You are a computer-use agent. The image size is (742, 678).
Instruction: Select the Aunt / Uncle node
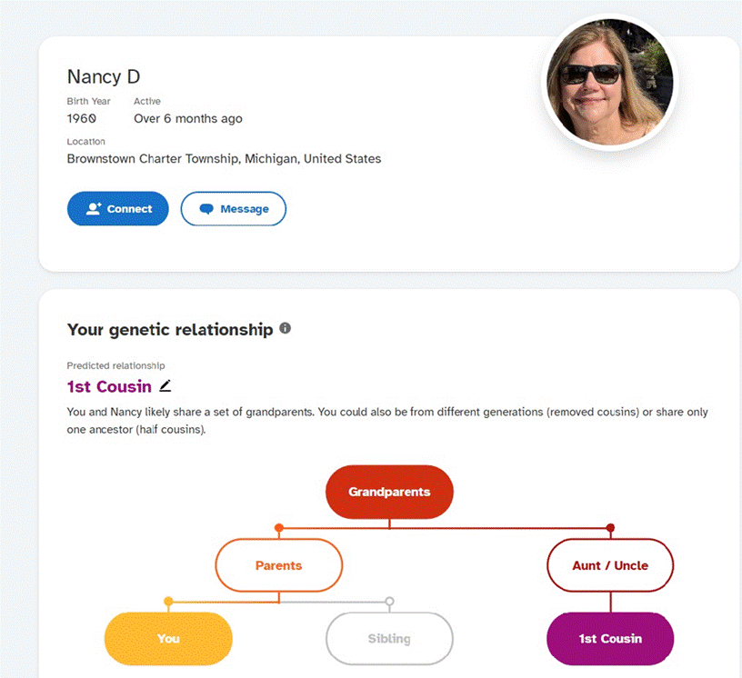click(610, 565)
